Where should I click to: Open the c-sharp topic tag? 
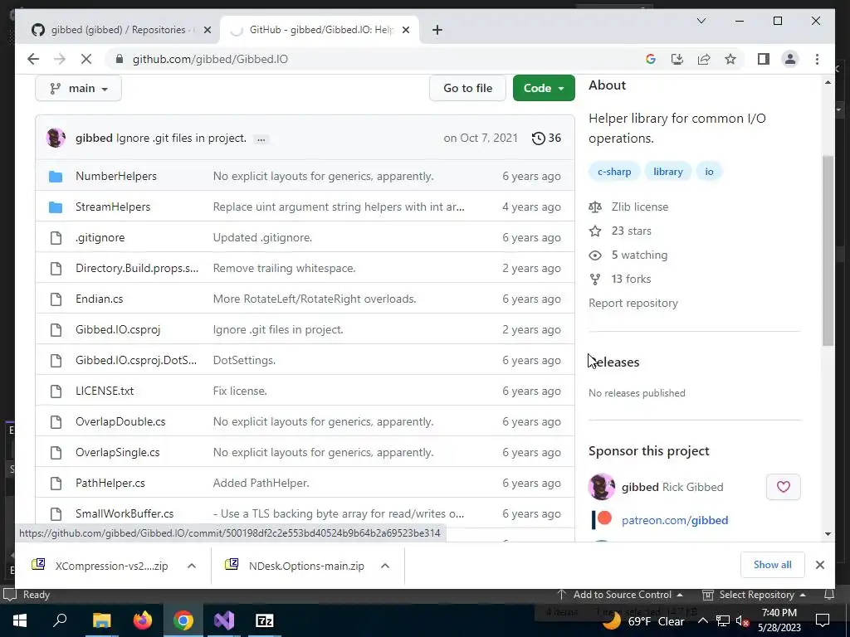614,172
